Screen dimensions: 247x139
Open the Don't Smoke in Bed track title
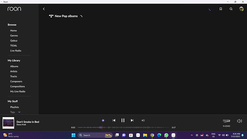[28, 122]
